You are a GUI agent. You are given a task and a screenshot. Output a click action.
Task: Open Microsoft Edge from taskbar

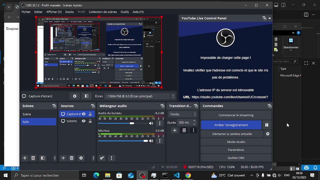(96, 175)
